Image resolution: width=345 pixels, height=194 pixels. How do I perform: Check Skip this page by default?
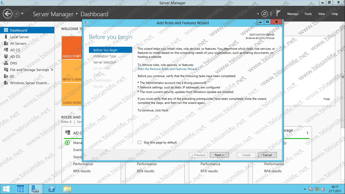[139, 142]
